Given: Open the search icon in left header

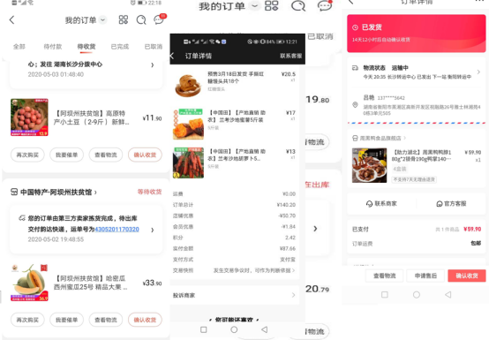Looking at the screenshot, I should click(x=141, y=20).
